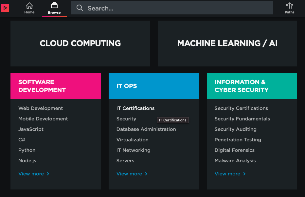Click the Pluralsight logo
The image size is (305, 197).
[5, 8]
